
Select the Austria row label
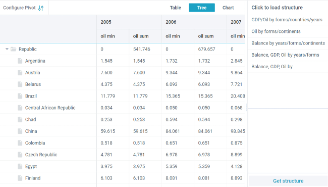[33, 73]
